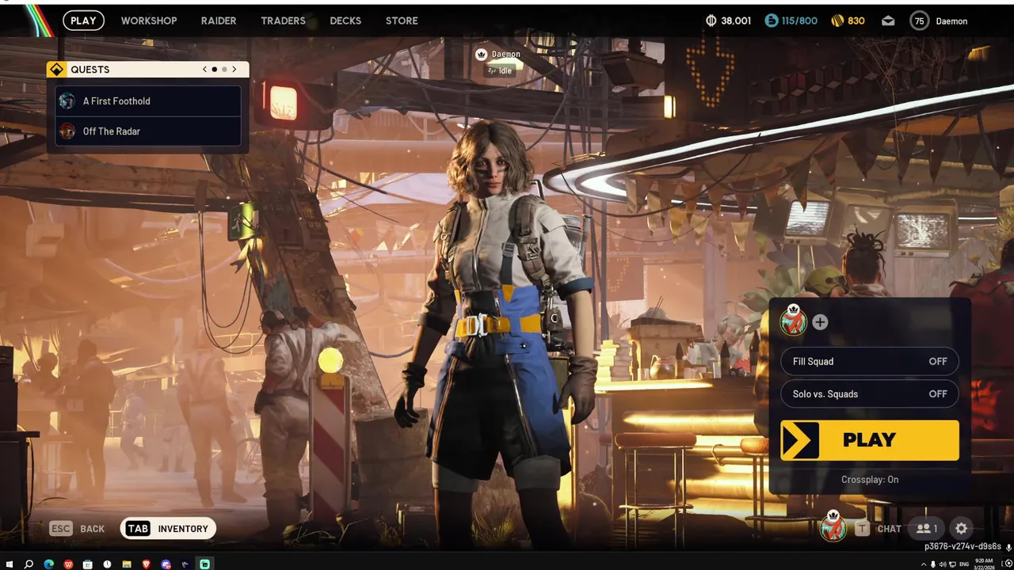Visit the STORE tab
This screenshot has height=570, width=1014.
[402, 21]
